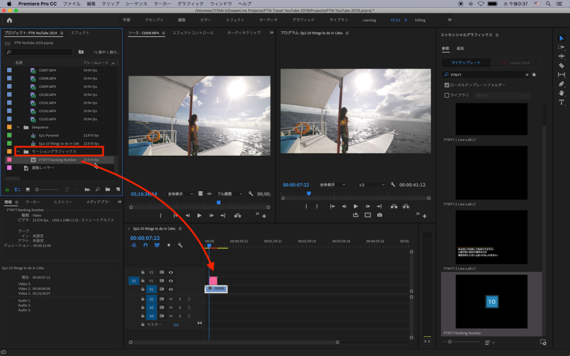Viewport: 570px width, 356px height.
Task: Click the マイテンプレート button
Action: 466,63
